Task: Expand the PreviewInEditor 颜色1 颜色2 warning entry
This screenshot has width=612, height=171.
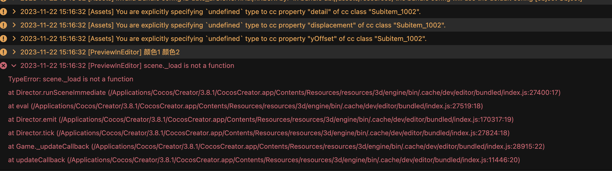Action: click(14, 52)
